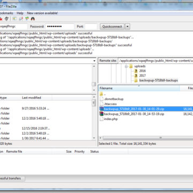
Task: Click the .donotbackup file icon
Action: 101,99
